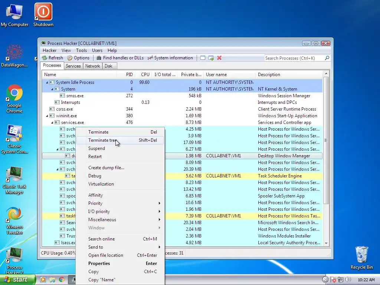Open the DataWagon desktop shortcut

pyautogui.click(x=14, y=56)
